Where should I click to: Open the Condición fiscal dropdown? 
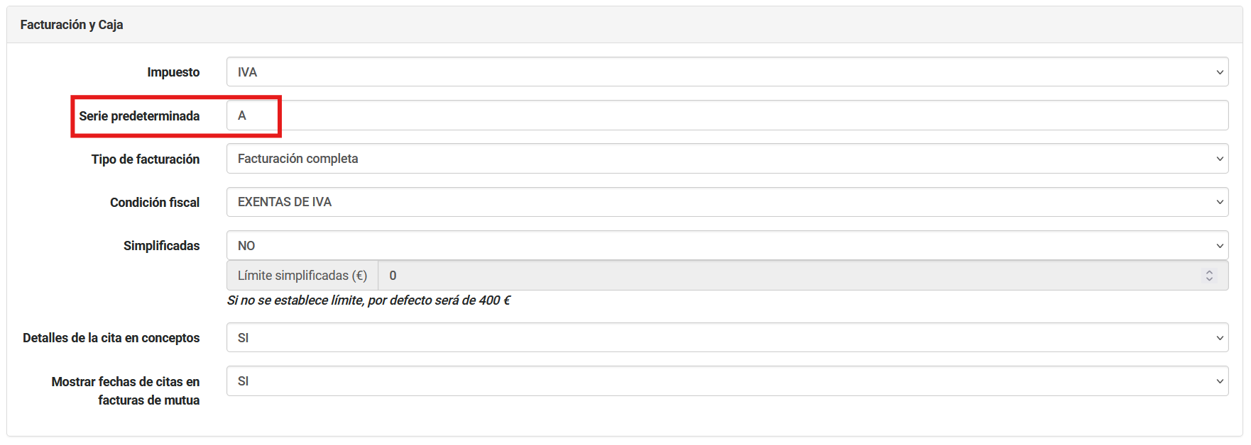727,202
